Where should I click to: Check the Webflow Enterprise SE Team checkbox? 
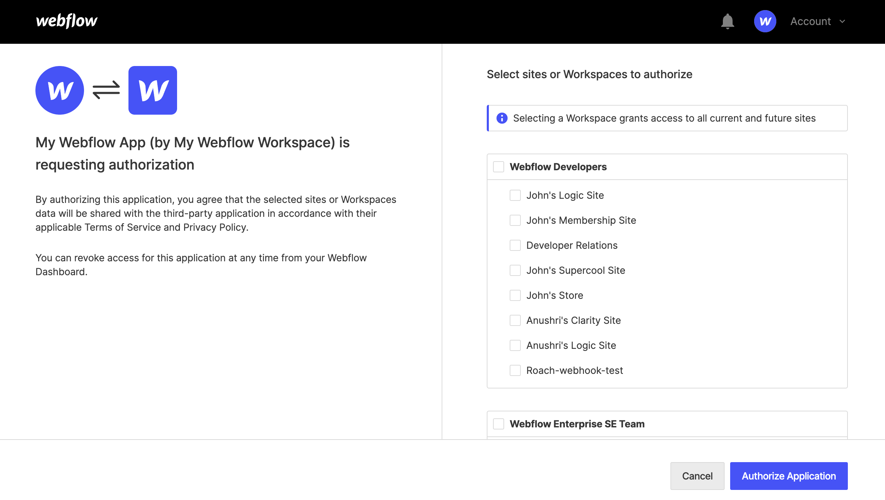499,424
